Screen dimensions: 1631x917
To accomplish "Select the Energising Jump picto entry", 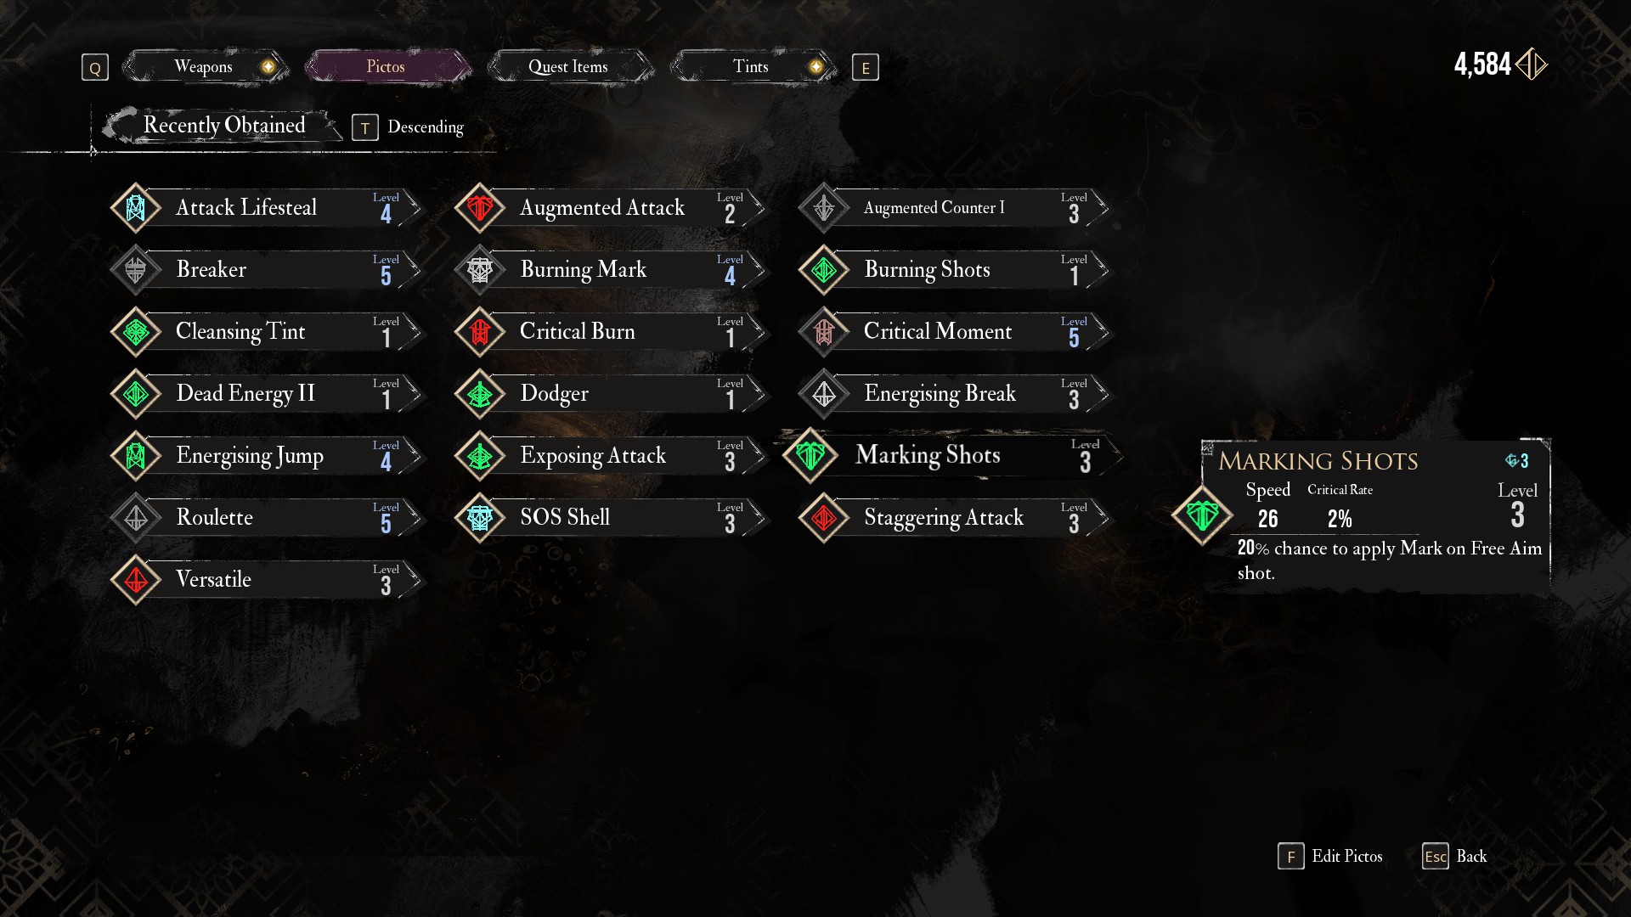I will 266,456.
